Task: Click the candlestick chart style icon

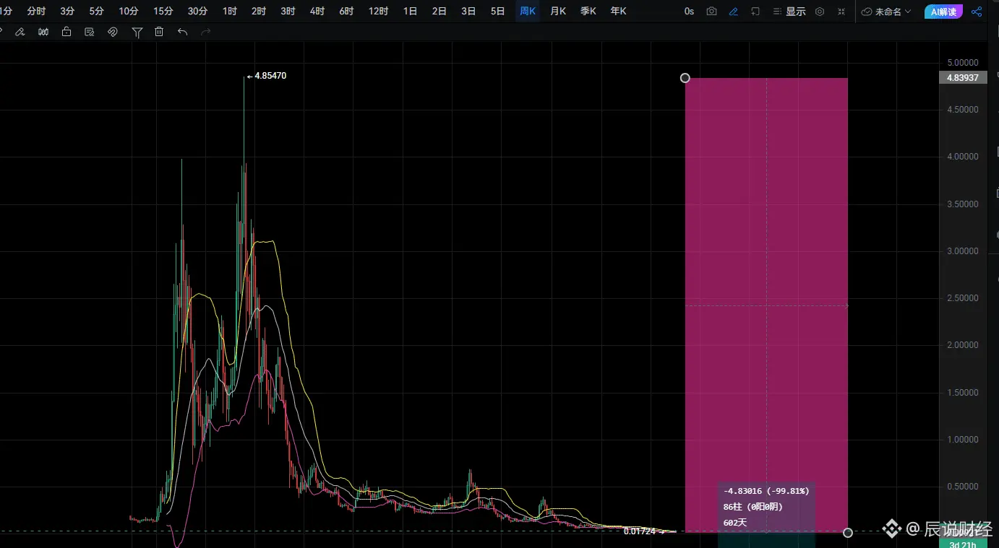Action: pos(43,32)
